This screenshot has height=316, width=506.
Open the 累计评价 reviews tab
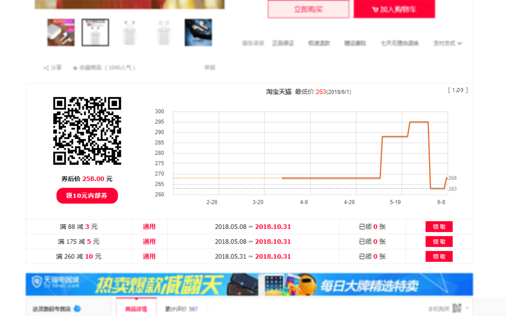(182, 309)
